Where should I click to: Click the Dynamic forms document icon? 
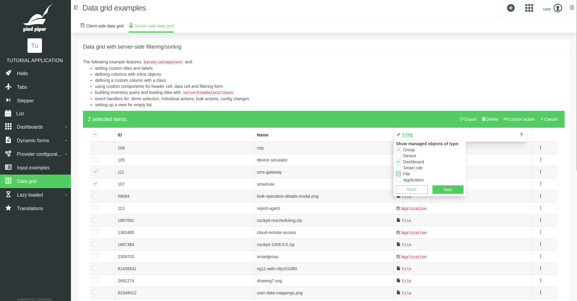pyautogui.click(x=8, y=140)
